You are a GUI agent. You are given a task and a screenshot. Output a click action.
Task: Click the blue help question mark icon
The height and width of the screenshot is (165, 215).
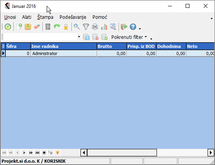click(x=133, y=27)
